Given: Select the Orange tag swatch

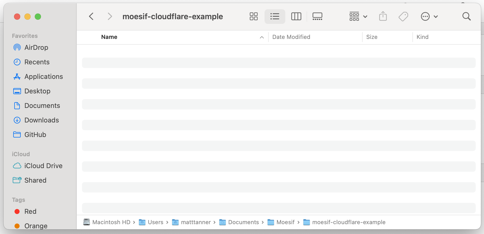Looking at the screenshot, I should [x=17, y=226].
